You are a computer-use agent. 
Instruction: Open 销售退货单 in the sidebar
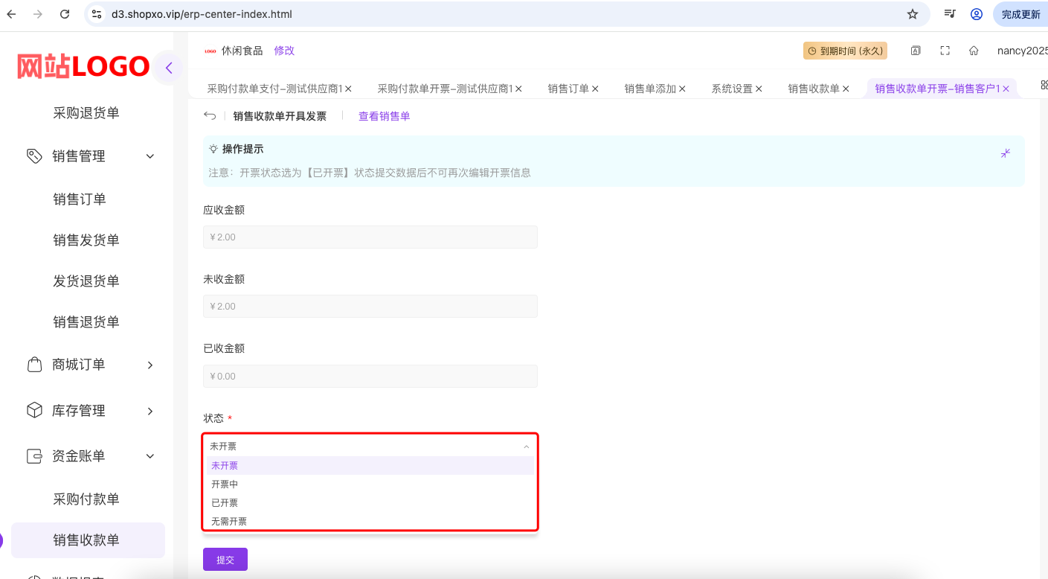pyautogui.click(x=86, y=322)
